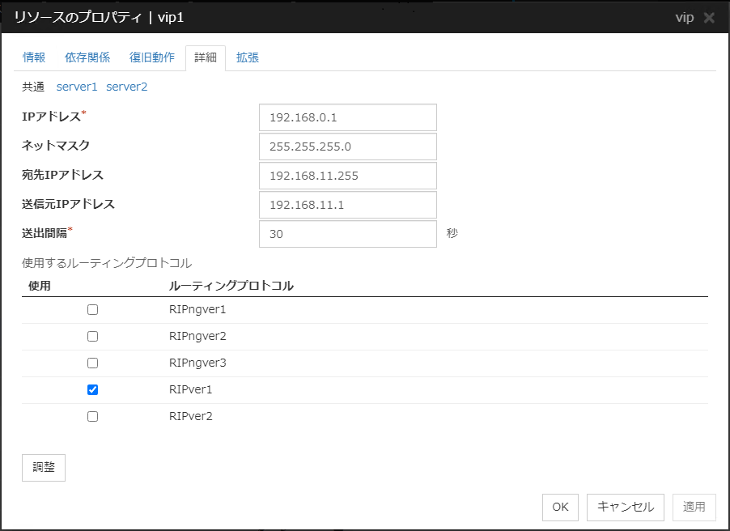The image size is (730, 531).
Task: Check the RIPngver3 protocol checkbox
Action: pyautogui.click(x=92, y=363)
